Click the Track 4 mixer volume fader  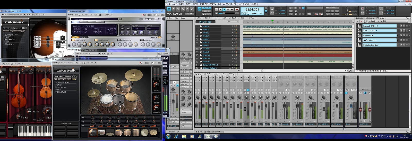click(x=217, y=104)
